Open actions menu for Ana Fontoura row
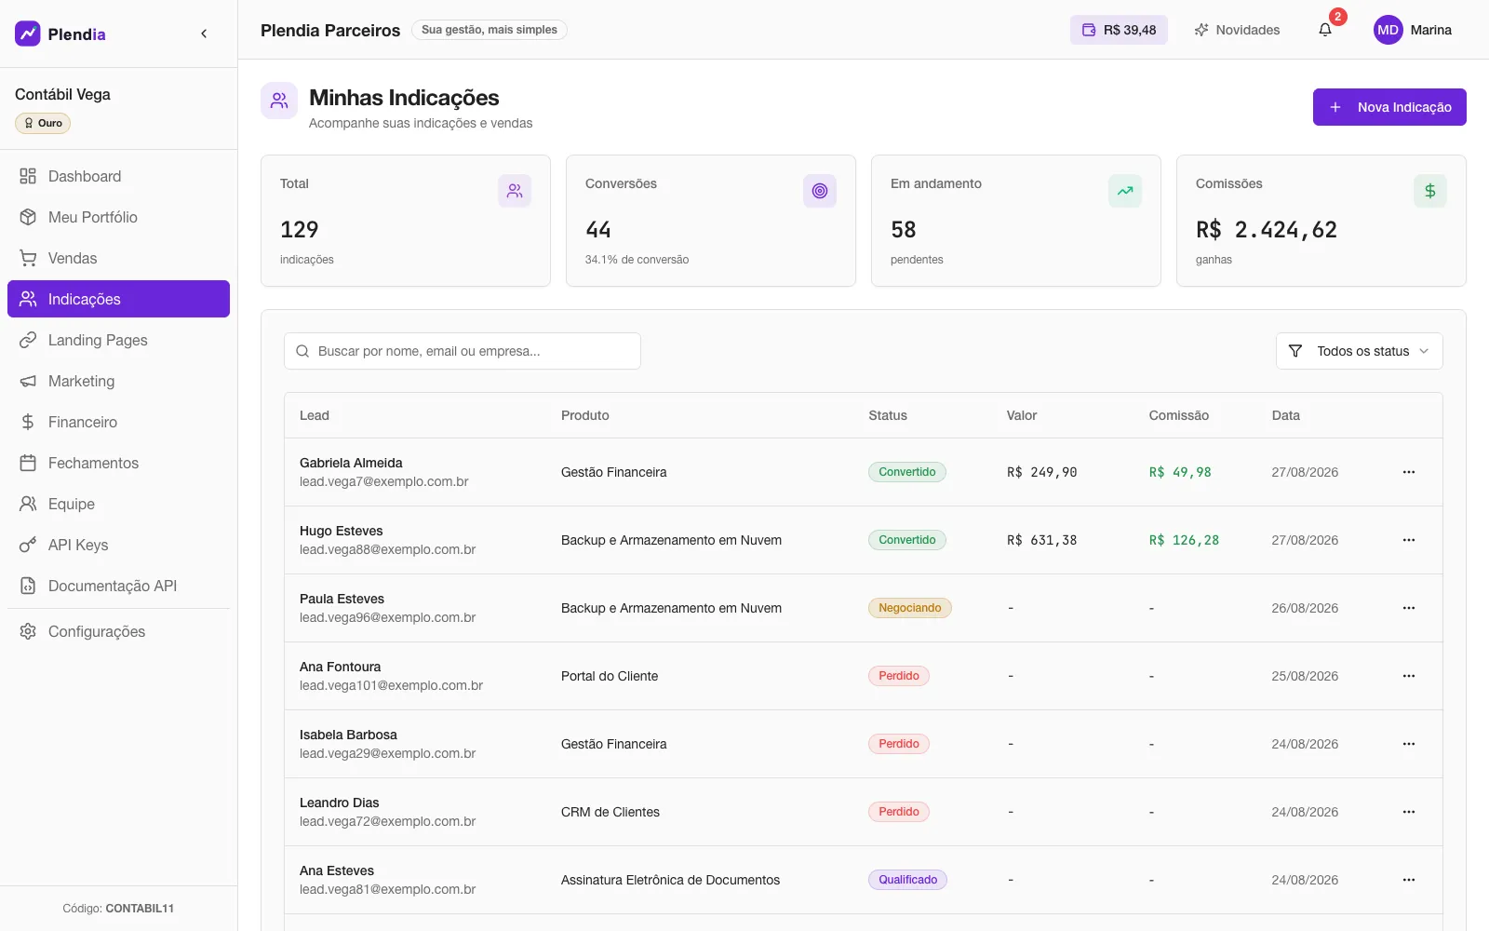The image size is (1489, 931). pos(1409,676)
